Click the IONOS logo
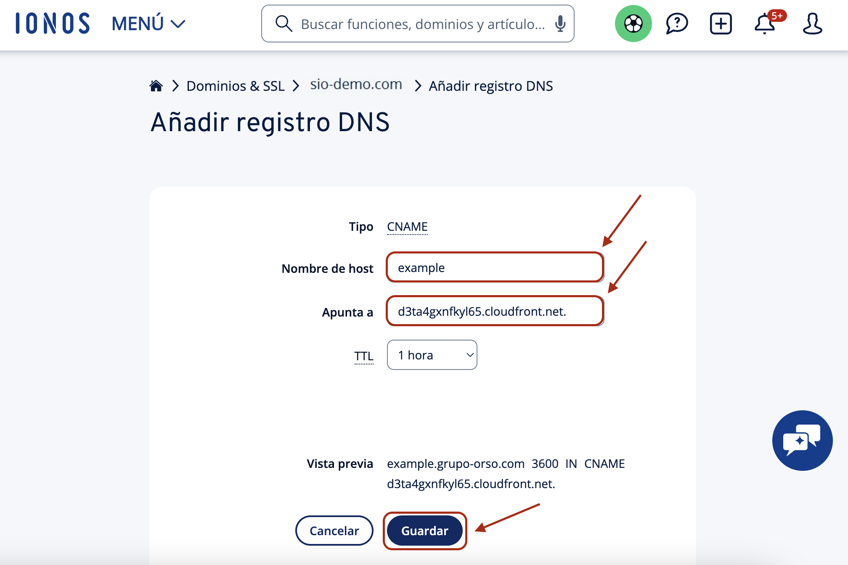This screenshot has width=848, height=565. [53, 24]
